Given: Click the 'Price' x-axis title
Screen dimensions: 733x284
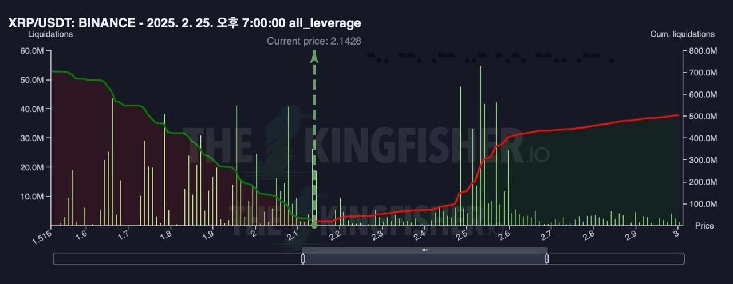Looking at the screenshot, I should pos(704,226).
